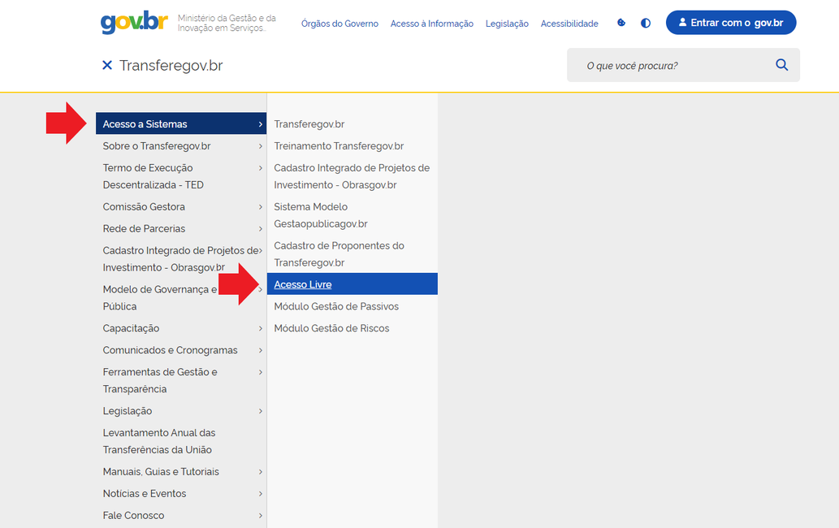
Task: Expand the Sobre o Transferegov.br submenu
Action: [156, 145]
